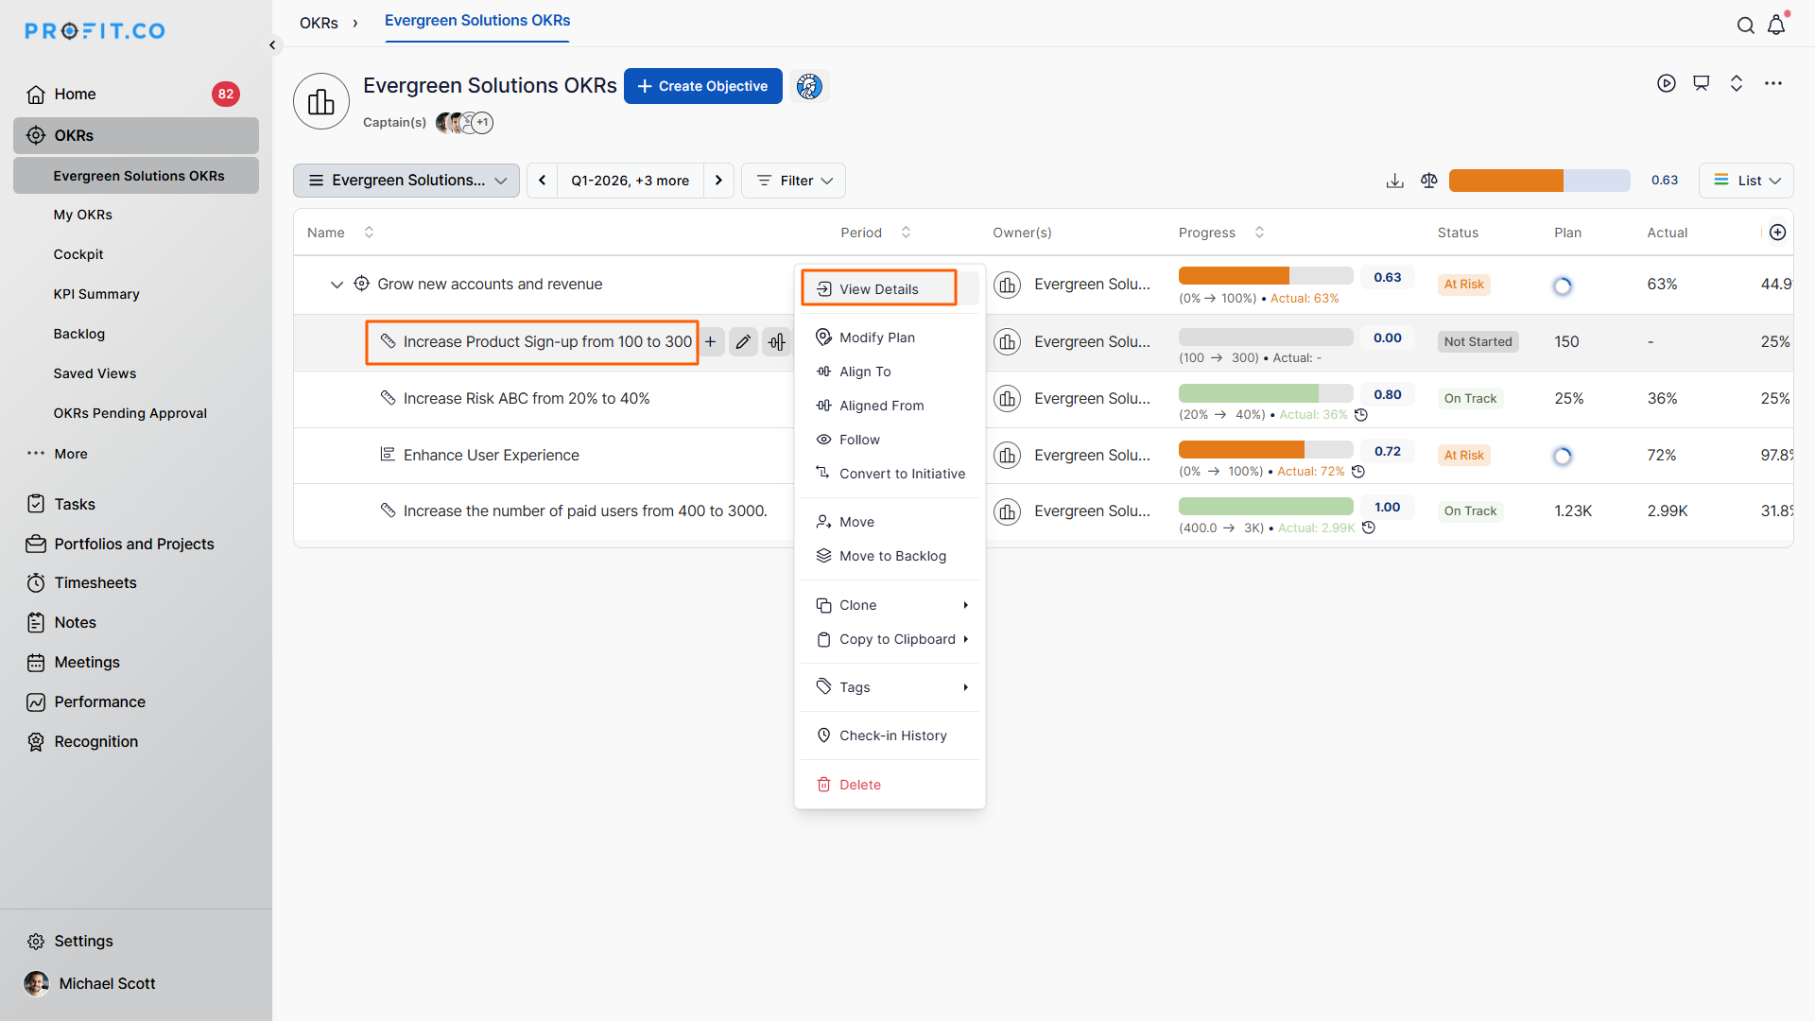Collapse Grow new accounts and revenue objective
Viewport: 1815px width, 1021px height.
[x=337, y=285]
